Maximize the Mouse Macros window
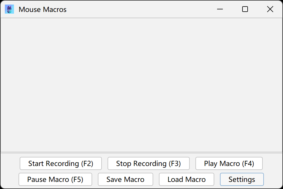Viewport: 283px width, 189px height. pos(245,9)
